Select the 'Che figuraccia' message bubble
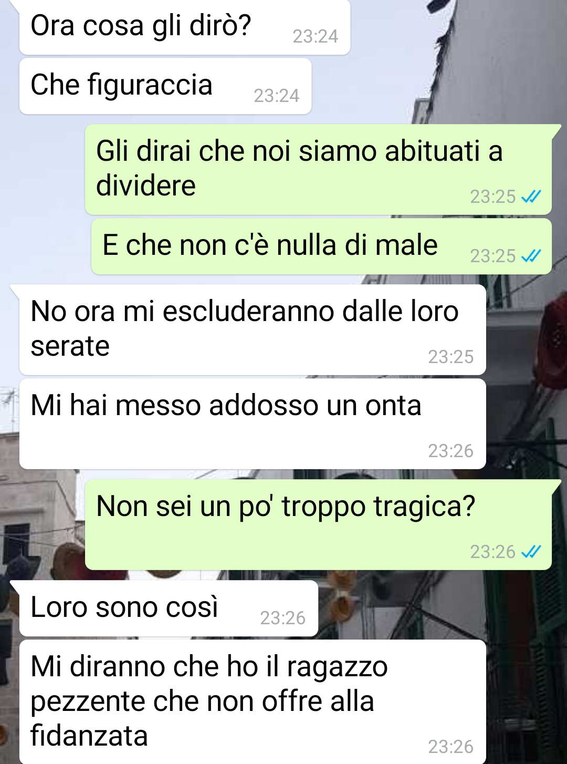 [x=165, y=86]
